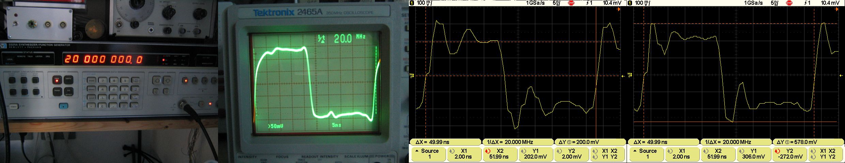This screenshot has height=163, width=845.
Task: Click ΔX = 49.99 ns readout on right Agilent screen
Action: 664,142
